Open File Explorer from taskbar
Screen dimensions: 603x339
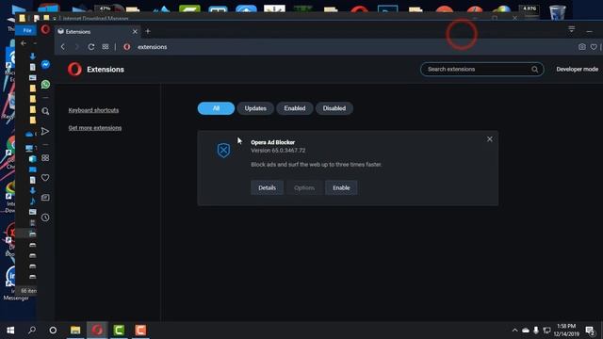coord(75,331)
